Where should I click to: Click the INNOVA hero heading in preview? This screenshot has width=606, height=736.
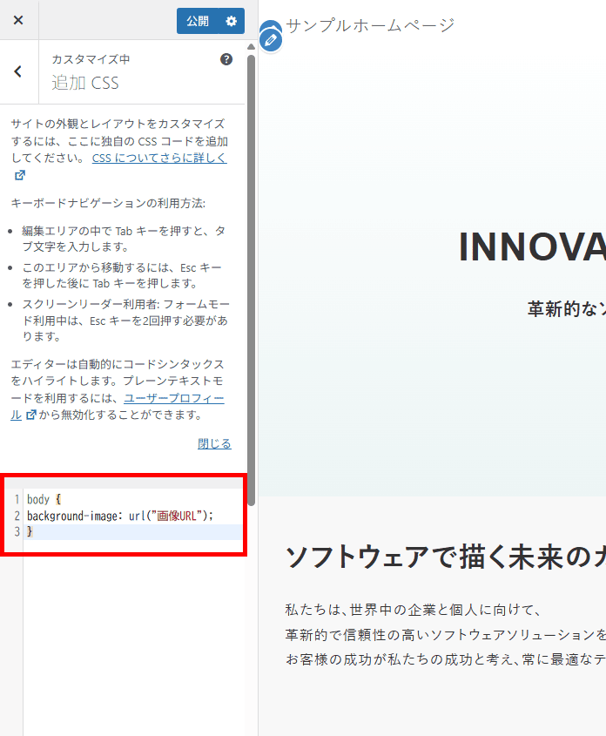coord(532,246)
